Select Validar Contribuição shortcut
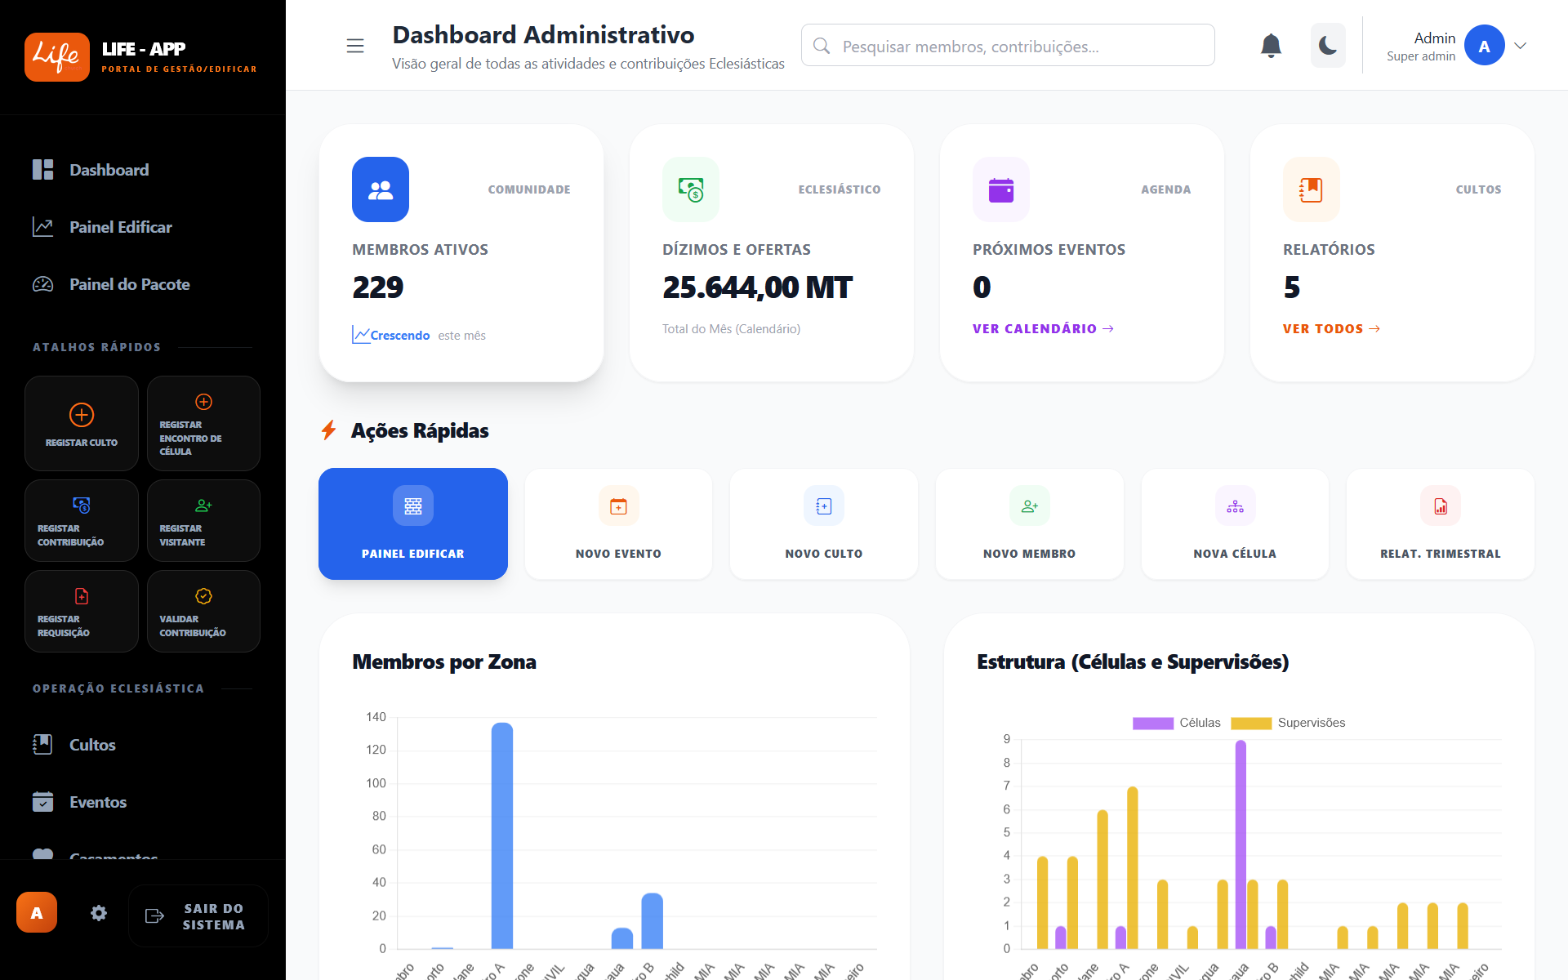The width and height of the screenshot is (1568, 980). [203, 612]
